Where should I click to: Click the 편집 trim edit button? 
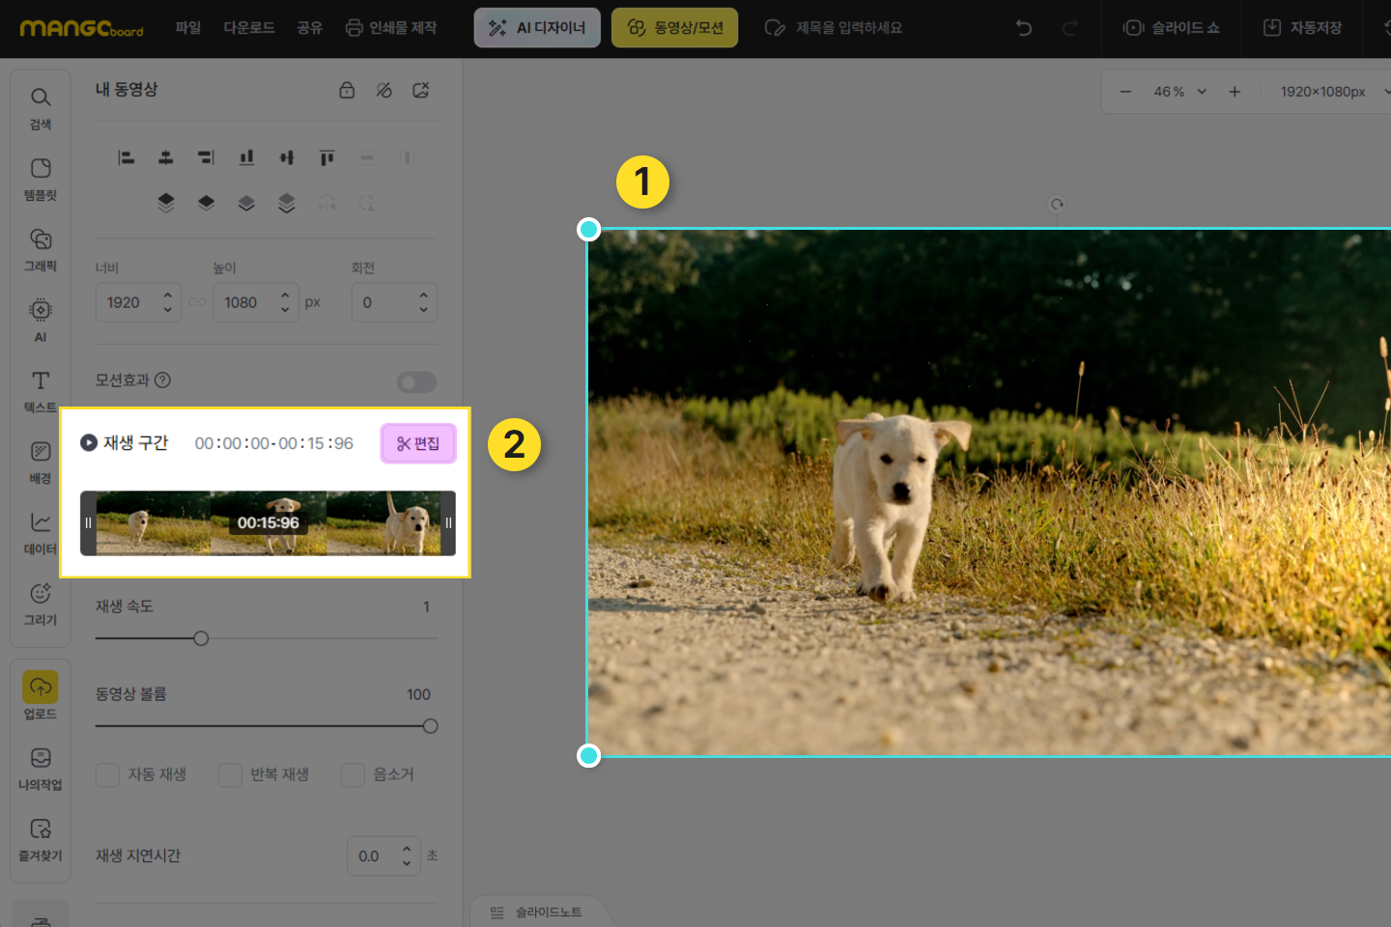coord(417,443)
